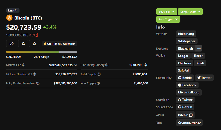Show more explorers with ellipsis button
221x130 pixels.
point(199,48)
